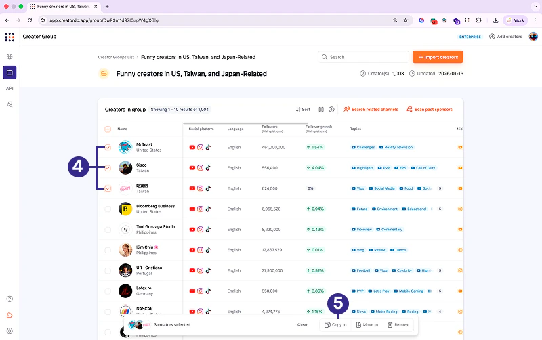Expand extra topics in Lotex row

pos(440,291)
